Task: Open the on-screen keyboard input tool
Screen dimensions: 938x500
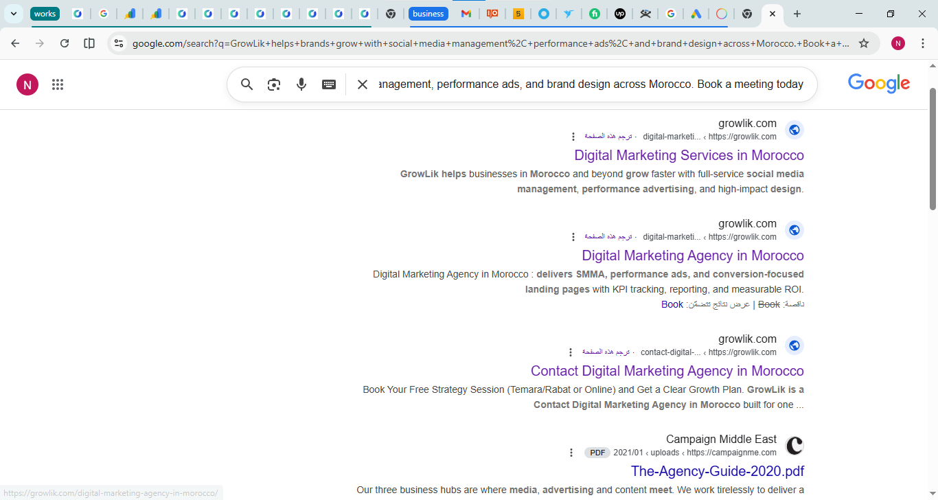Action: [x=329, y=84]
